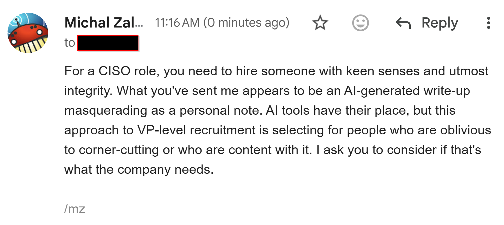This screenshot has width=504, height=225.
Task: Click the word "CISO" in the body
Action: [114, 71]
